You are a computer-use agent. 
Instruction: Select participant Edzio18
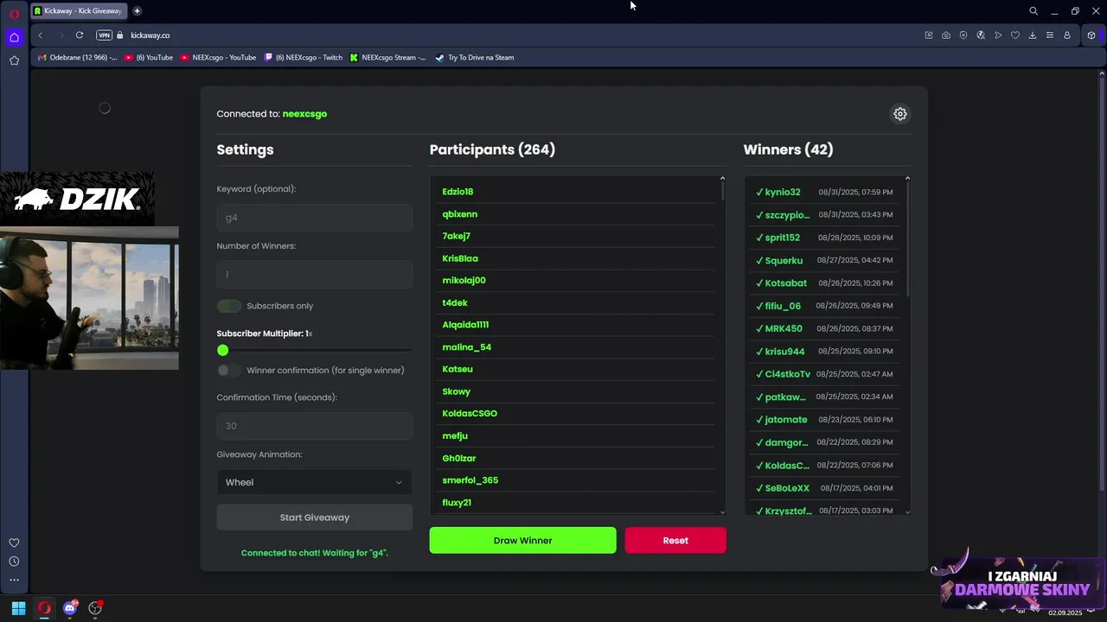coord(458,192)
